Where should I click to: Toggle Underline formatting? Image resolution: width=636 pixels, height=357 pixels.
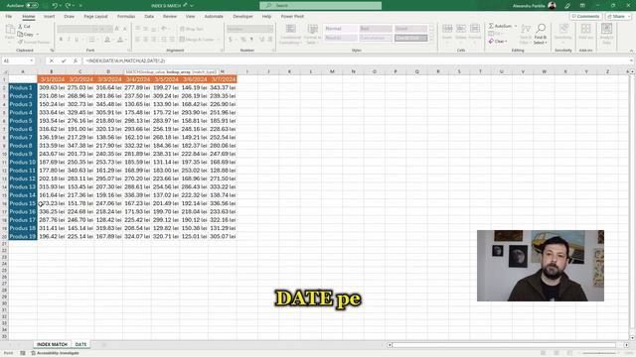click(x=77, y=40)
